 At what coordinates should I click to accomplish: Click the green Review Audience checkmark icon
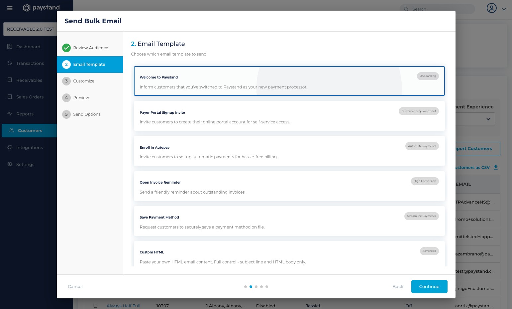click(66, 48)
